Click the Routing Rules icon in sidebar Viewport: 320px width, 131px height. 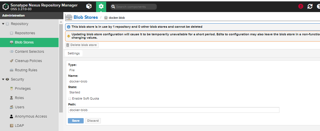point(12,70)
